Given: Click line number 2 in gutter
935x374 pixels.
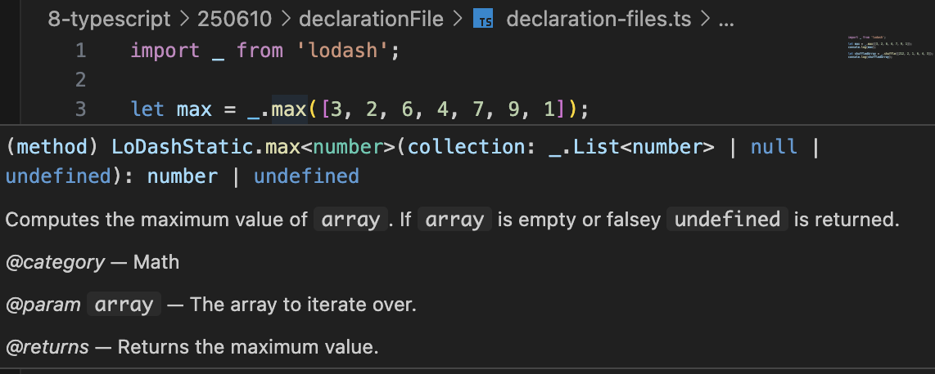Looking at the screenshot, I should 80,80.
